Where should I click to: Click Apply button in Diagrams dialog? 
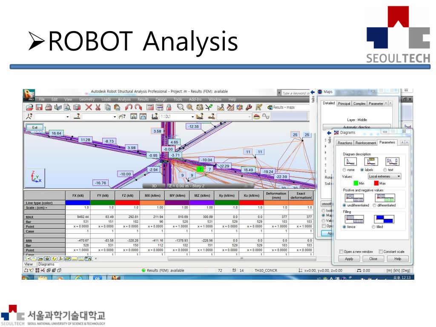click(x=349, y=258)
